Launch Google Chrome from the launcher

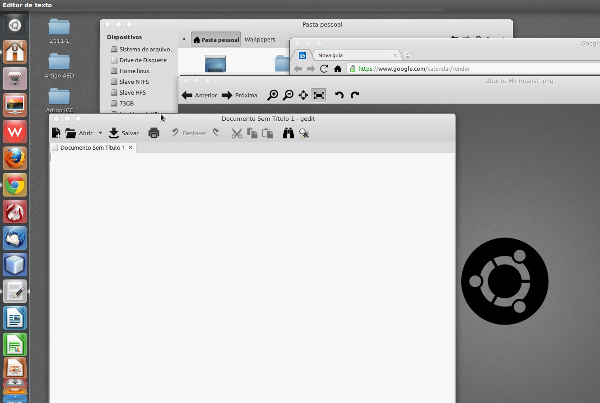point(15,185)
